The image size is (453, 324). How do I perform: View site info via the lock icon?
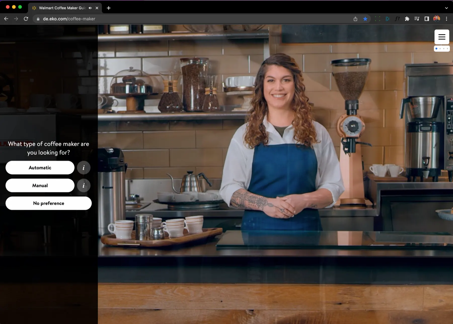tap(38, 19)
